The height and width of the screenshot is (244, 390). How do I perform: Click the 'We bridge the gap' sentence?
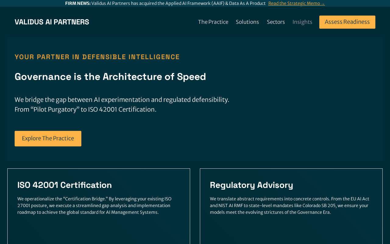click(122, 100)
